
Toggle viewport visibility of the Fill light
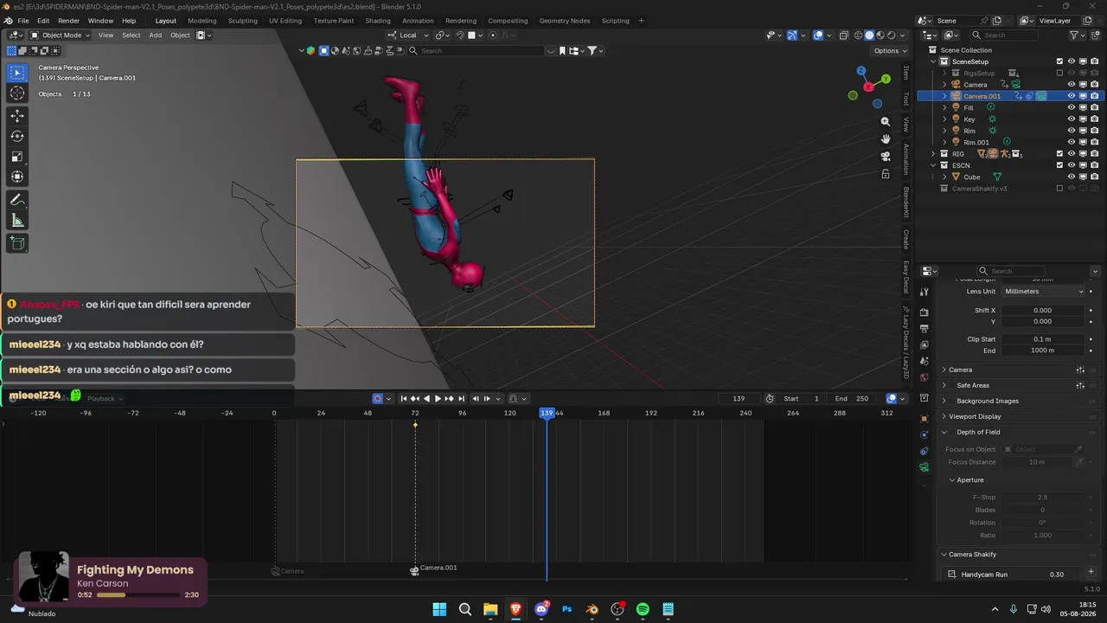tap(1072, 107)
